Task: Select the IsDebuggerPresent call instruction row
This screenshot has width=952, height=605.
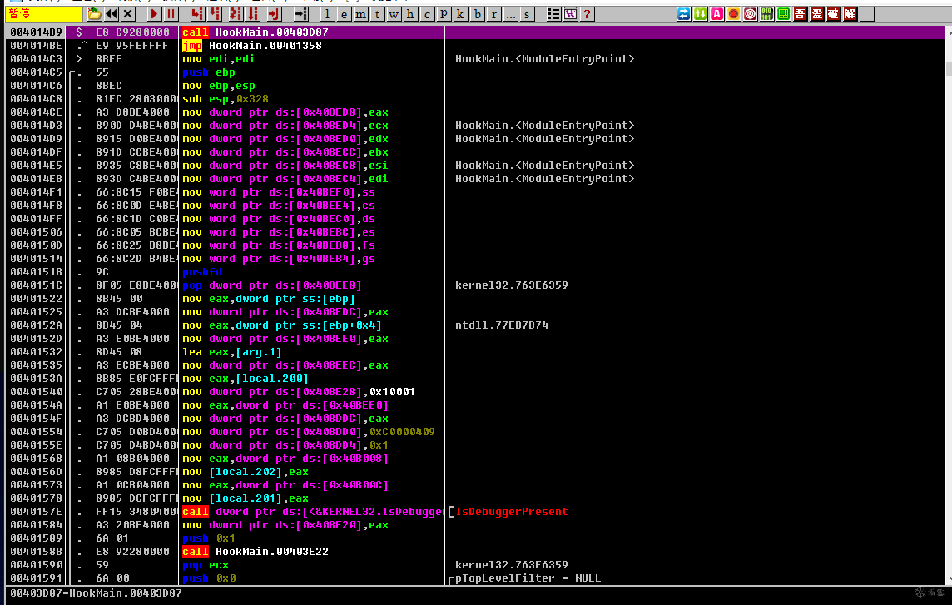Action: (312, 511)
